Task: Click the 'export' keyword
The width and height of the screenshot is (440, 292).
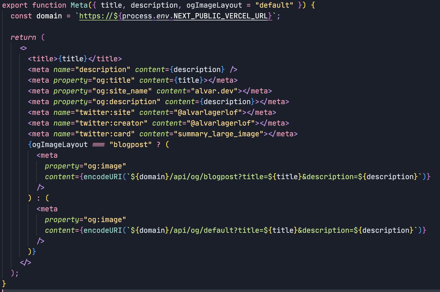Action: coord(15,6)
